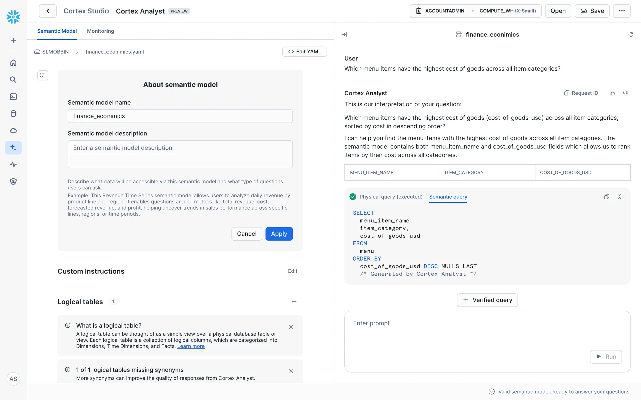Image resolution: width=641 pixels, height=400 pixels.
Task: Click the Enter prompt text field
Action: [x=467, y=330]
